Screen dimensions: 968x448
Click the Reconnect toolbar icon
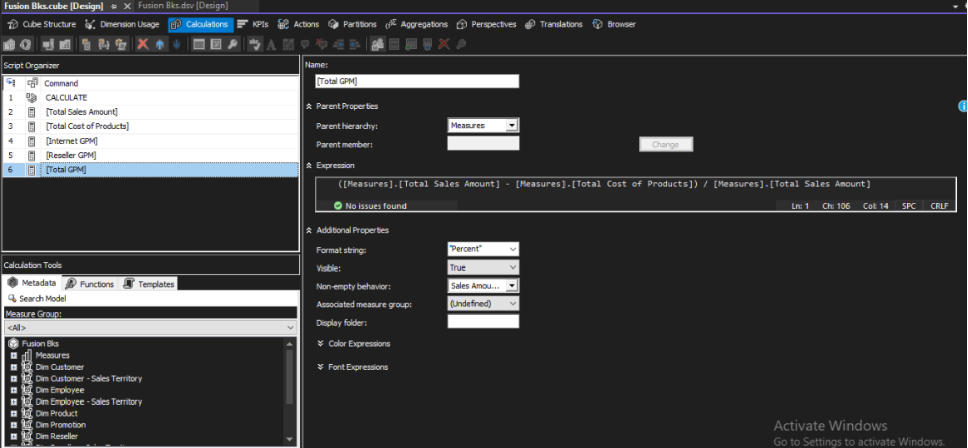26,44
